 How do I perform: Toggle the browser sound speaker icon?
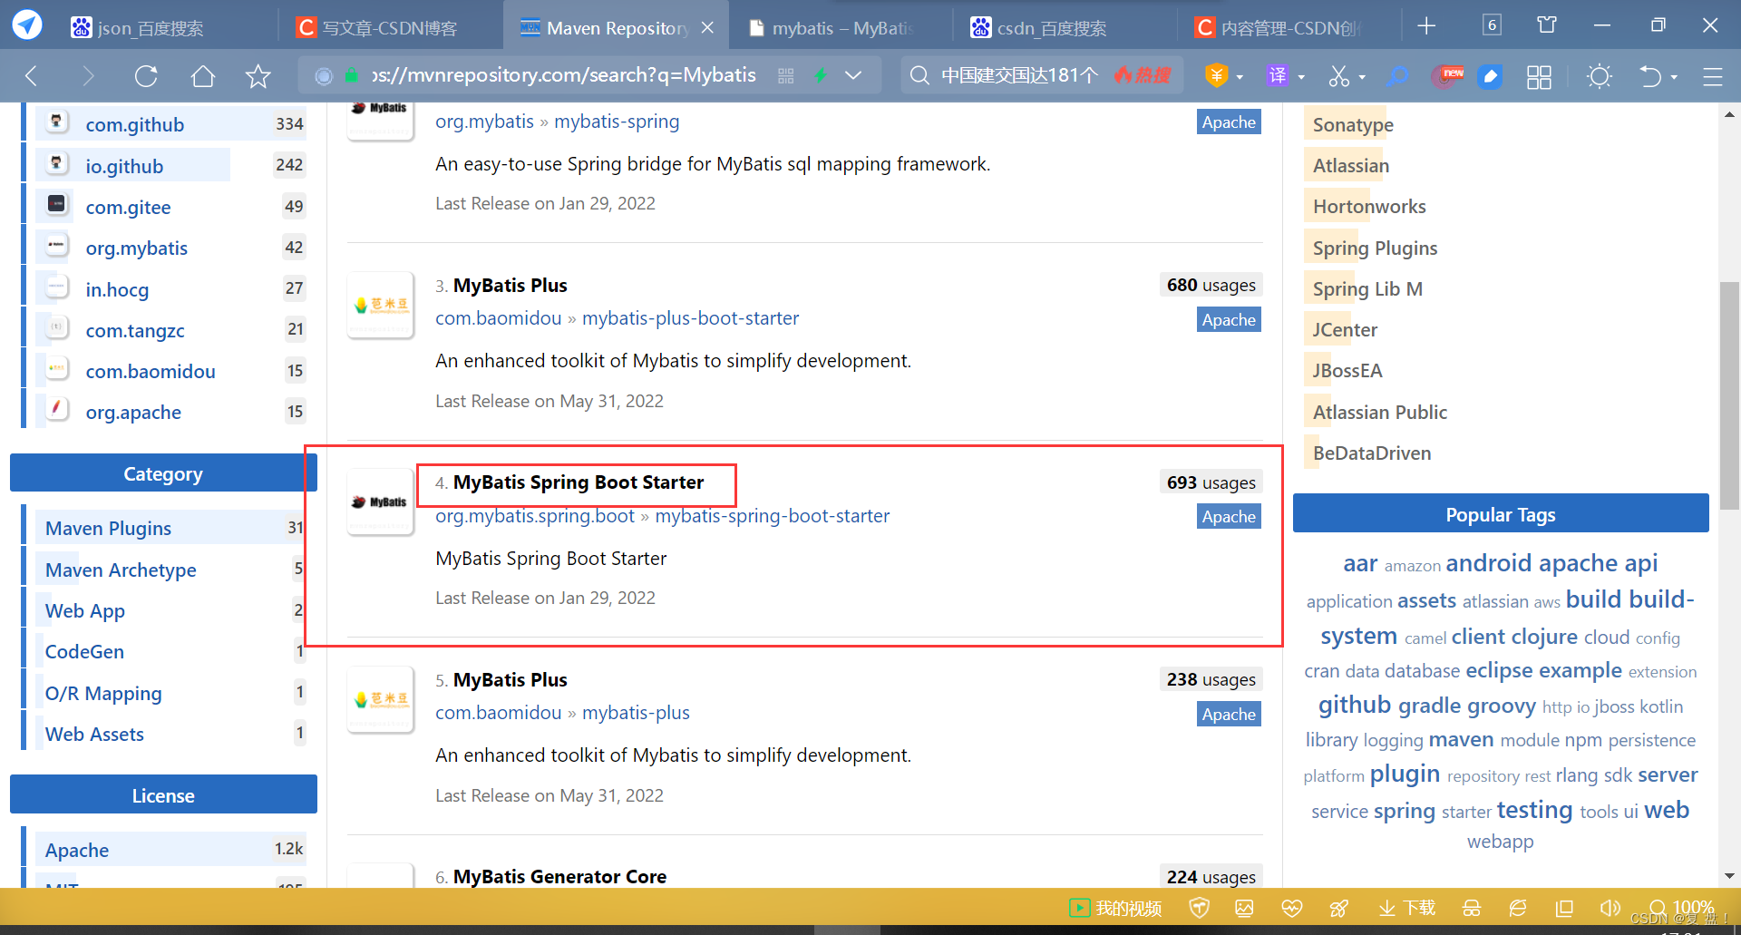tap(1610, 908)
